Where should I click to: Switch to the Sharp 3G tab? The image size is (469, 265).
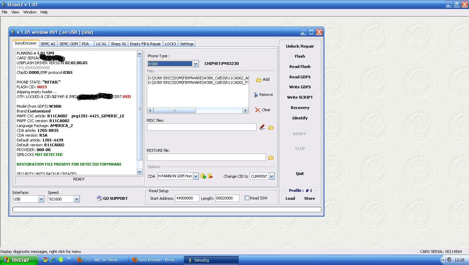(x=118, y=44)
